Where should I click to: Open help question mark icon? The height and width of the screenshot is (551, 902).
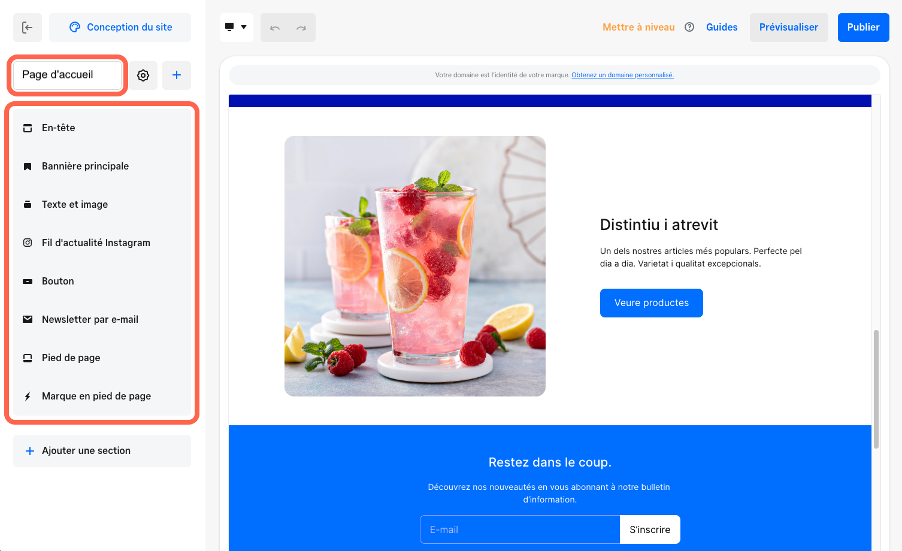point(689,27)
